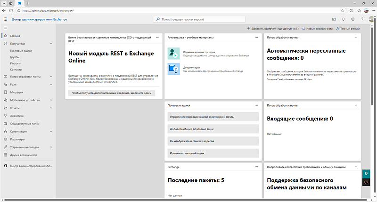377x202 pixels.
Task: Open options of Exchange card
Action: [256, 167]
